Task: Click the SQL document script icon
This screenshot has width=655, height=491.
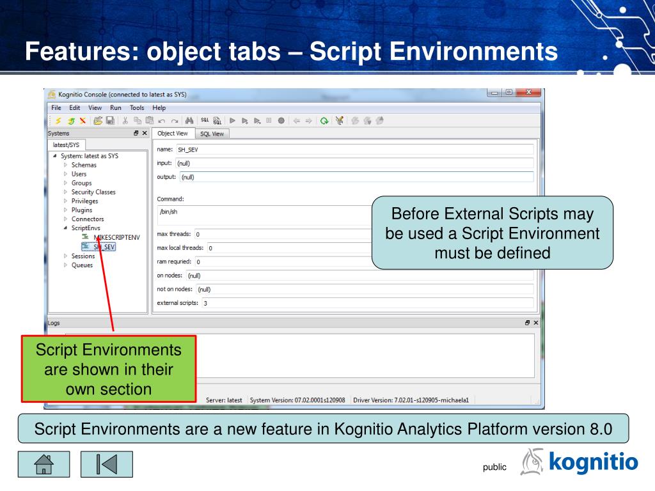Action: click(x=217, y=121)
